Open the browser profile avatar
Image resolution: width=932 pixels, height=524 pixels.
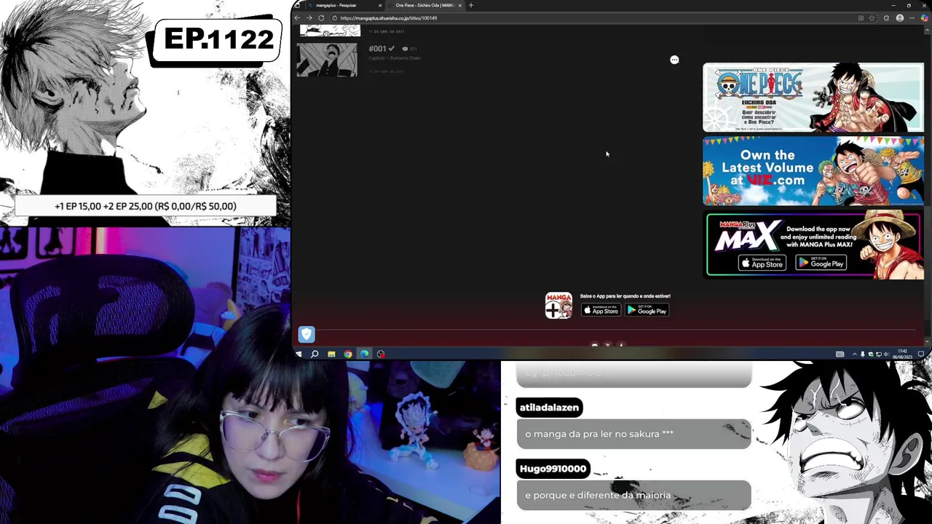900,17
